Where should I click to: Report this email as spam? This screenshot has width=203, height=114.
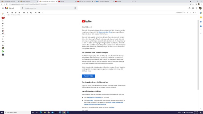(16, 13)
